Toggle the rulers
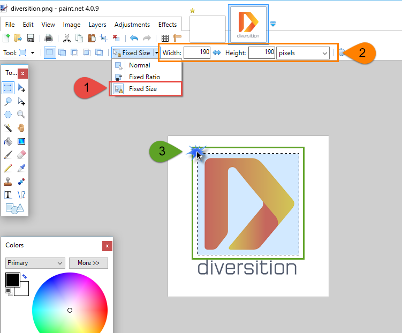 coord(177,38)
